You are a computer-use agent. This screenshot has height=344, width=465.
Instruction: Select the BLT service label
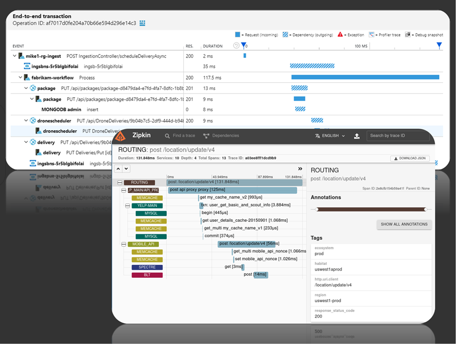147,275
